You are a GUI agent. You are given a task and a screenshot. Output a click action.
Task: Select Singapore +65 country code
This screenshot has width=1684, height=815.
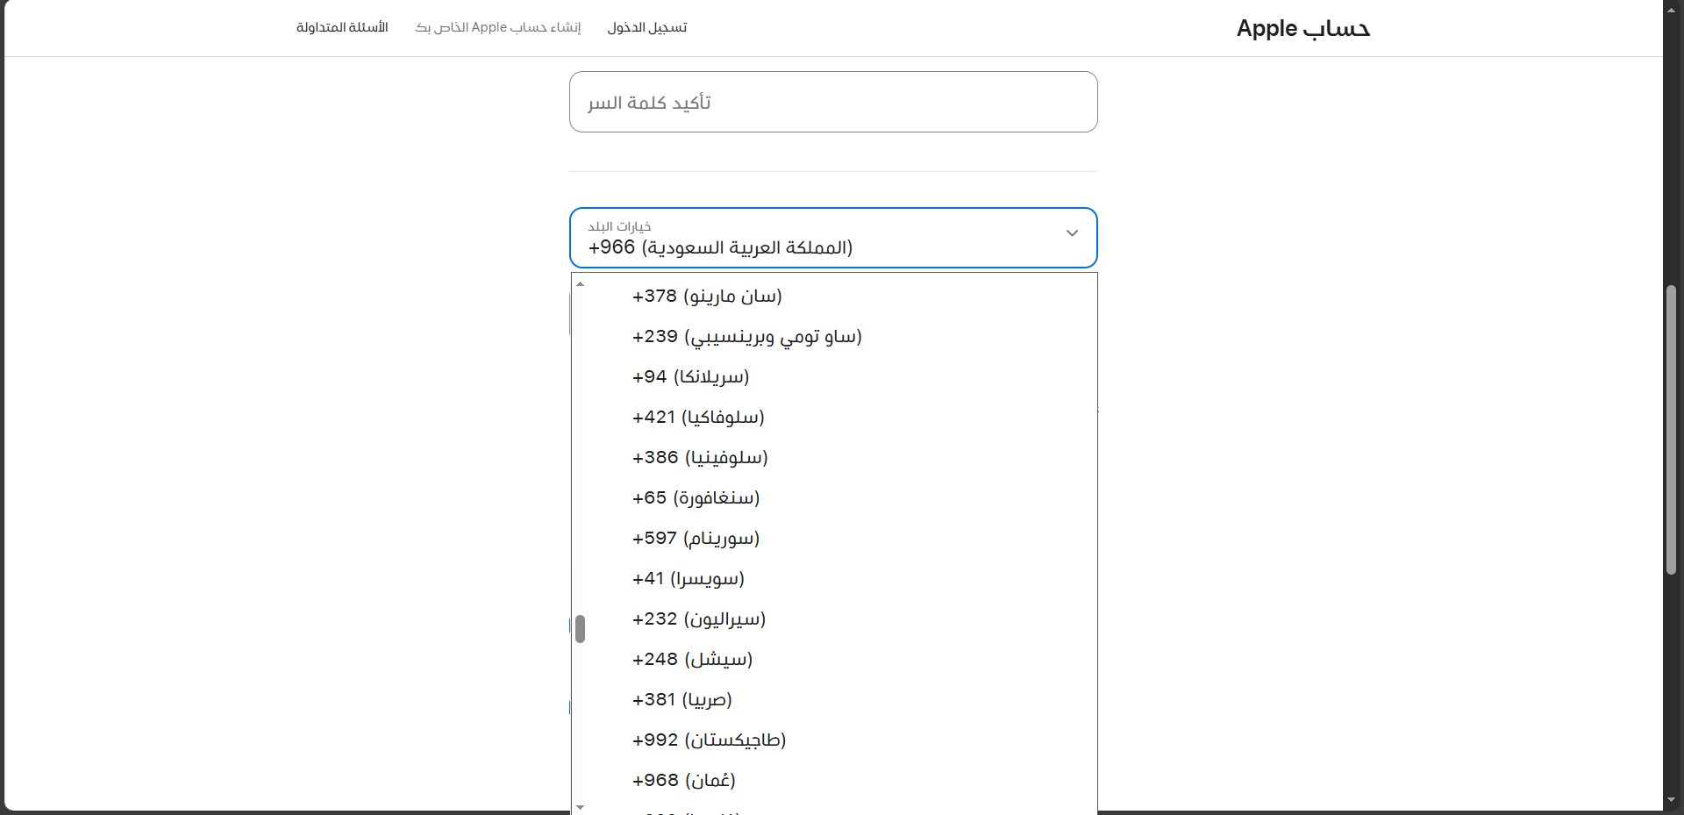[696, 498]
